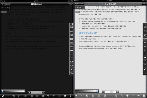The image size is (147, 98).
Task: Select the underline tool on the dark screen
Action: click(72, 43)
